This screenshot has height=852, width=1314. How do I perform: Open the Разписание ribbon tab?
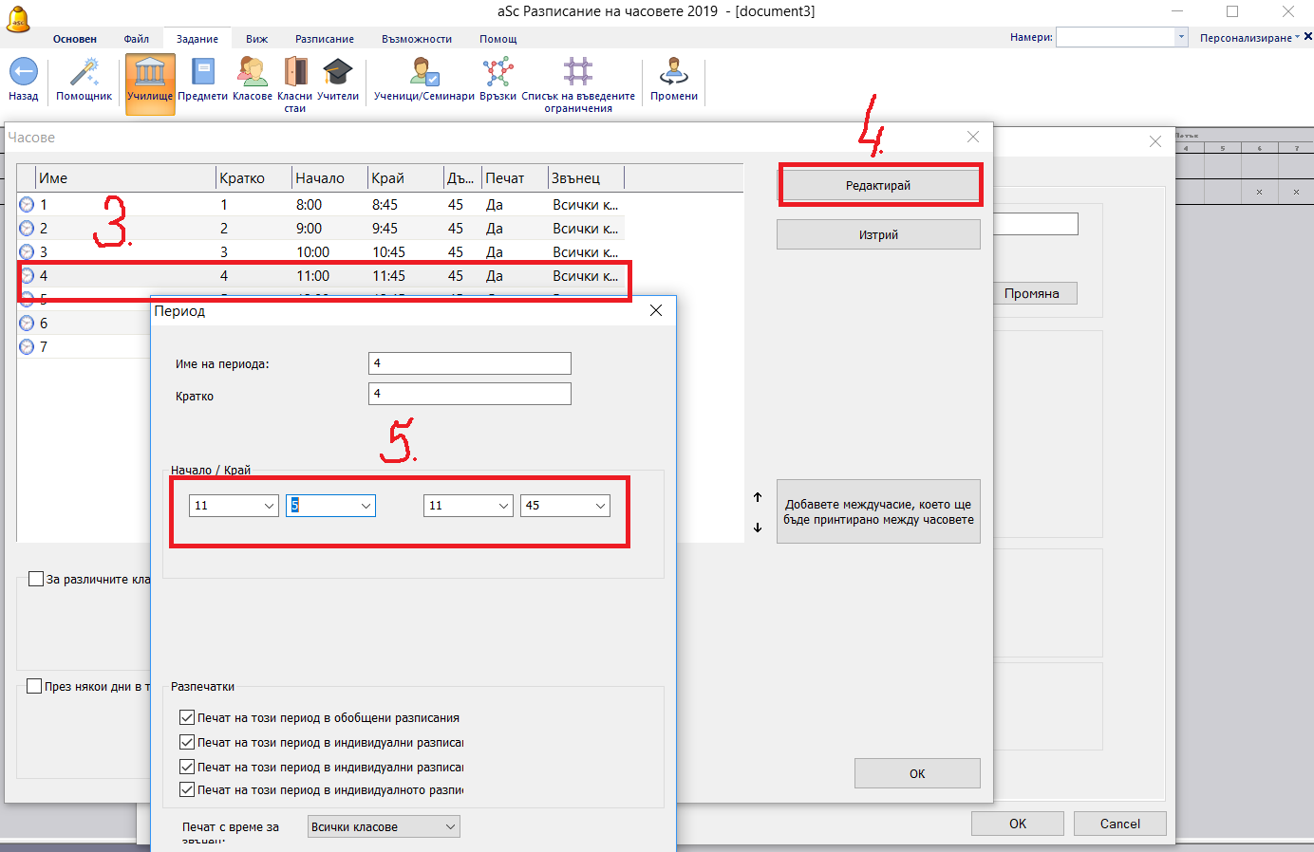click(324, 39)
